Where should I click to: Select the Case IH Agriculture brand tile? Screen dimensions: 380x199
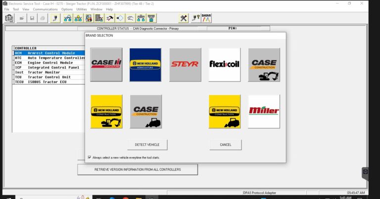tap(106, 65)
